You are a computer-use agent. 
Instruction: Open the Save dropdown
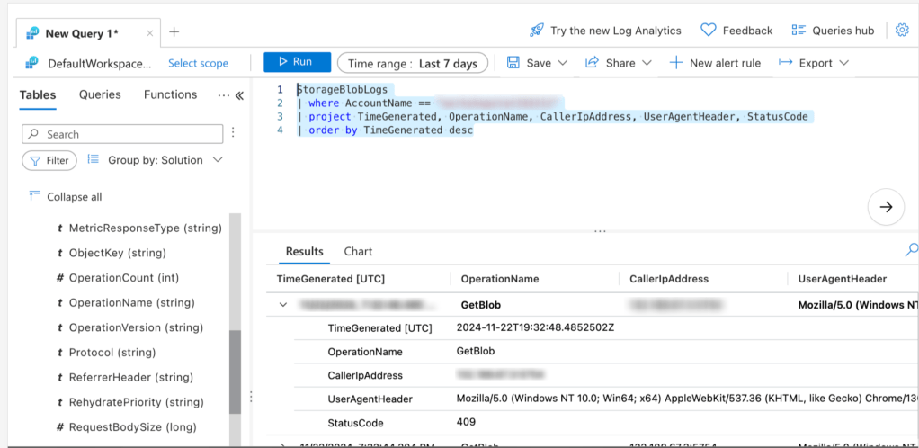coord(538,63)
